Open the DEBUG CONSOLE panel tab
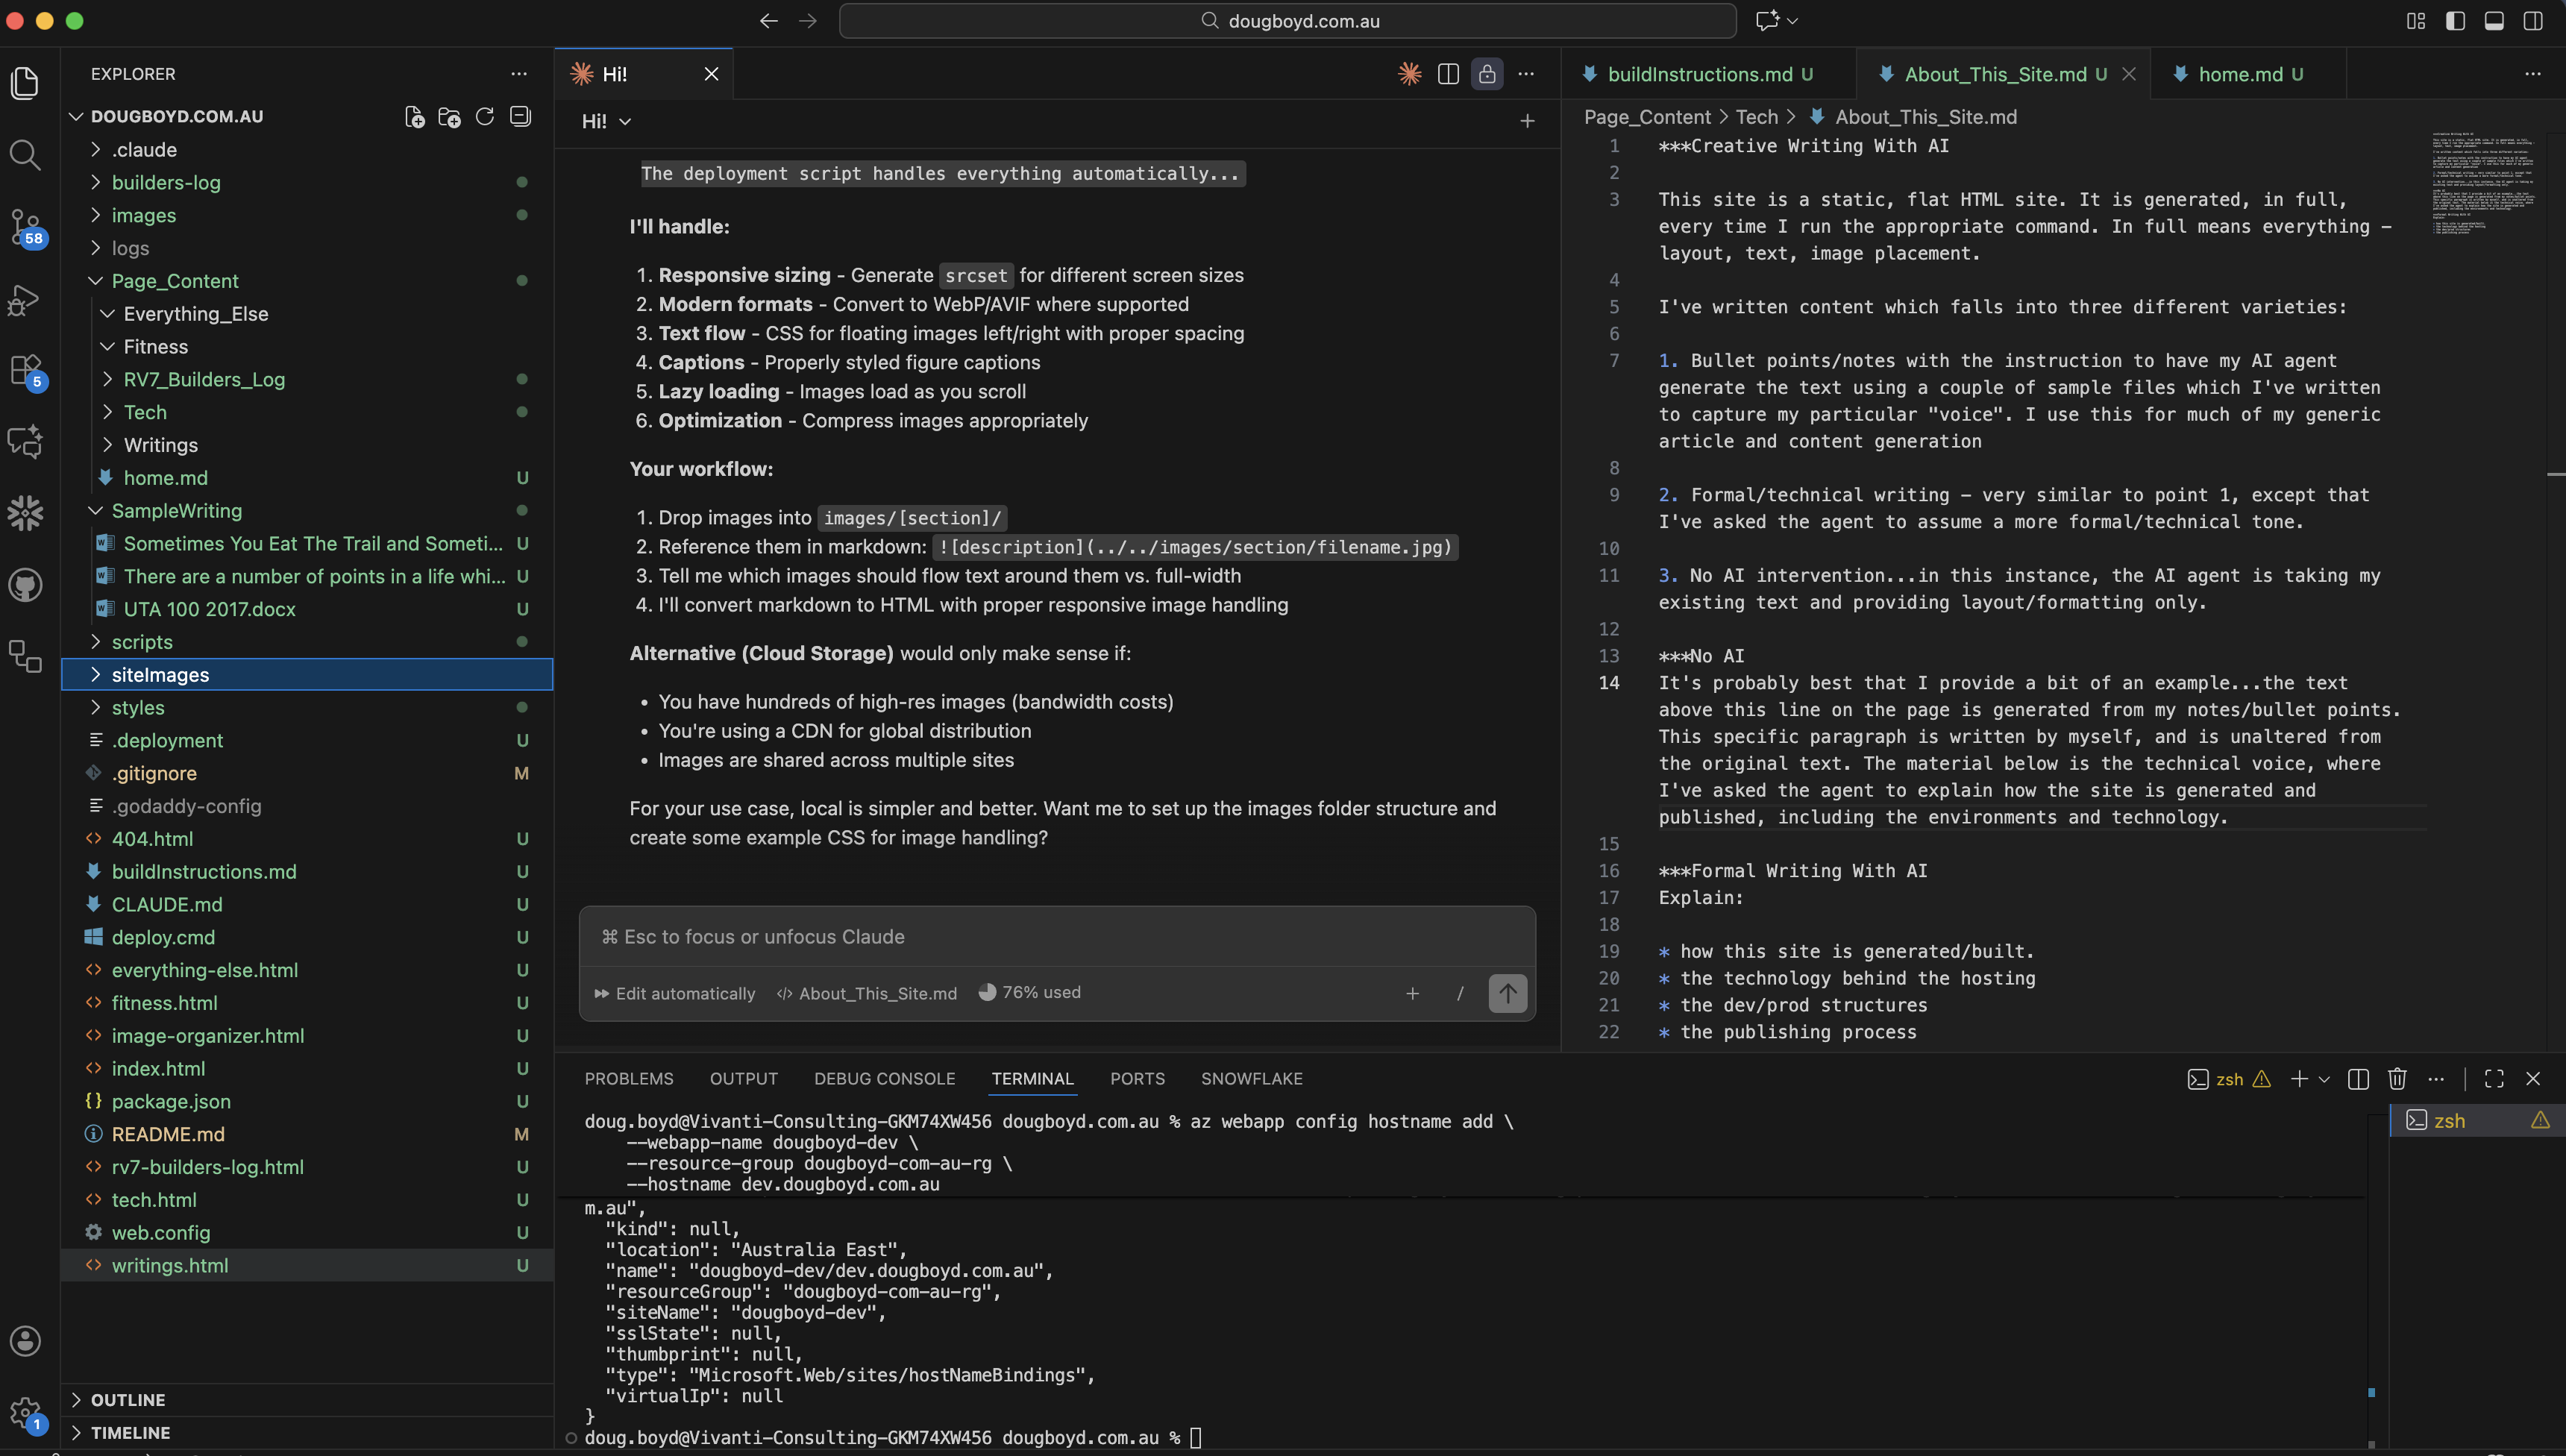This screenshot has width=2566, height=1456. (883, 1078)
